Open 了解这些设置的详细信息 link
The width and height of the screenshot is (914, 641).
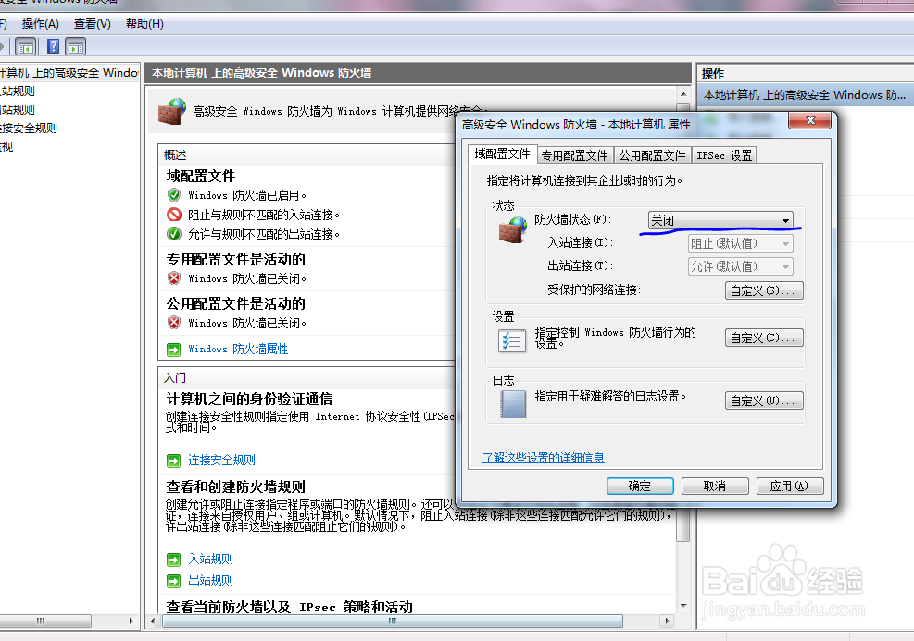click(x=544, y=458)
